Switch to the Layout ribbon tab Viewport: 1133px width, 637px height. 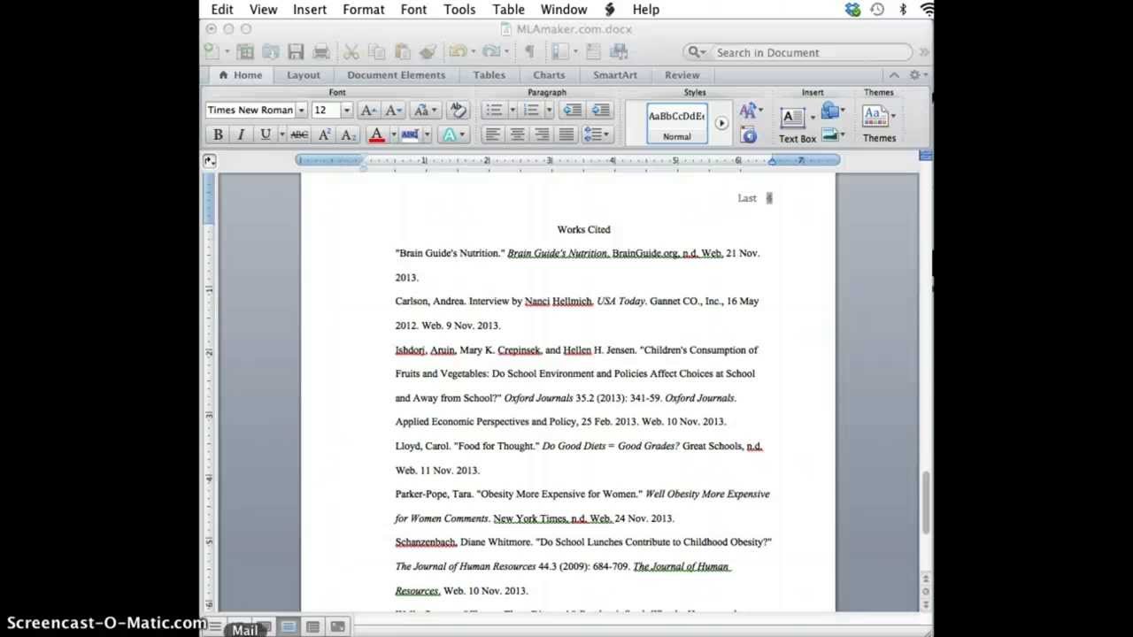click(303, 75)
